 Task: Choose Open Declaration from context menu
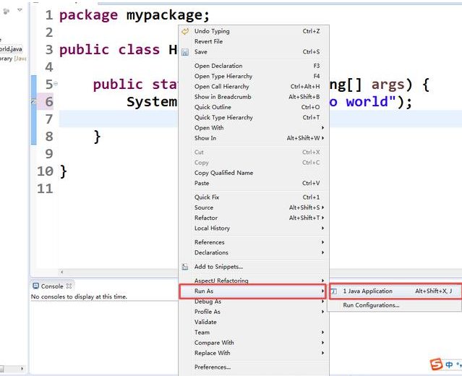(218, 66)
